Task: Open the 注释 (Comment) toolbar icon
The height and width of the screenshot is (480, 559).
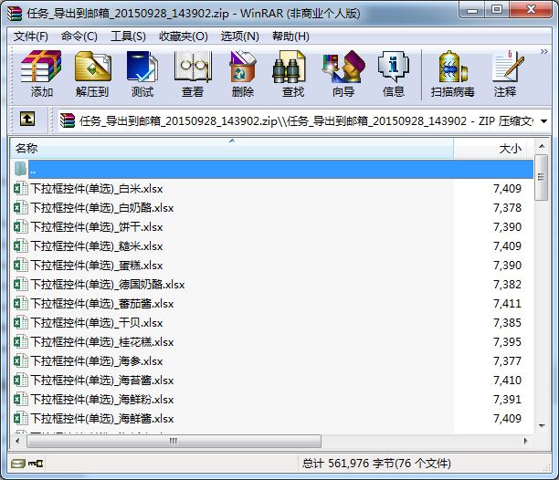Action: [x=508, y=67]
